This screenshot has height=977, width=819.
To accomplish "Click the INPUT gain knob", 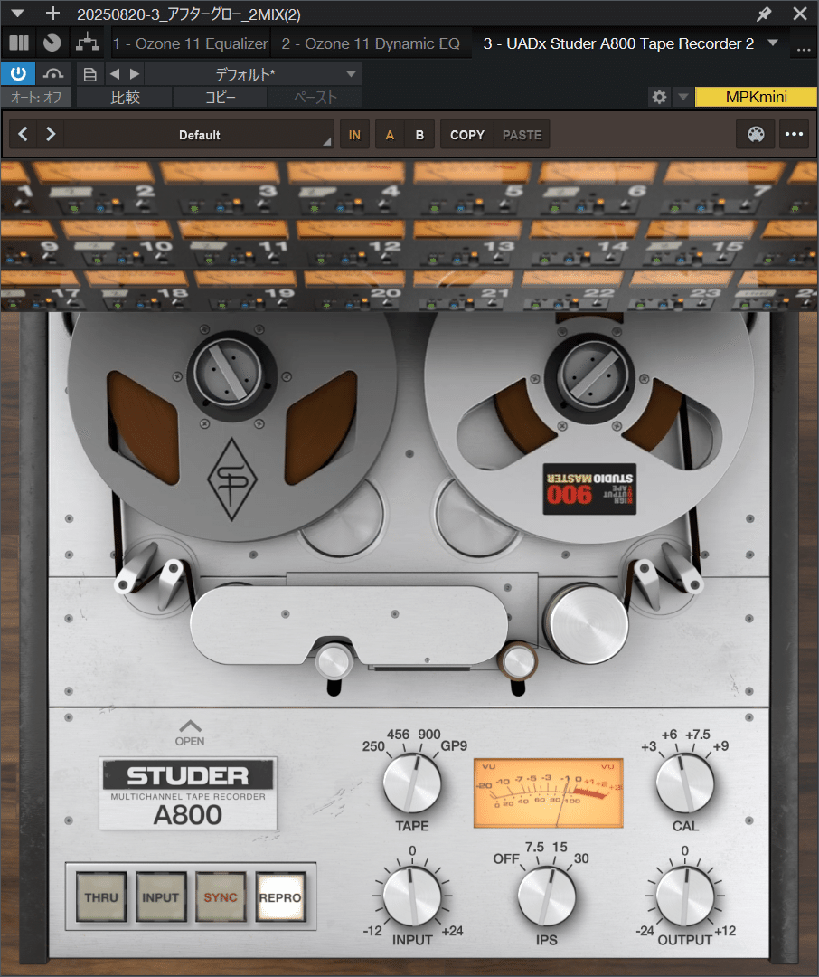I will tap(411, 896).
